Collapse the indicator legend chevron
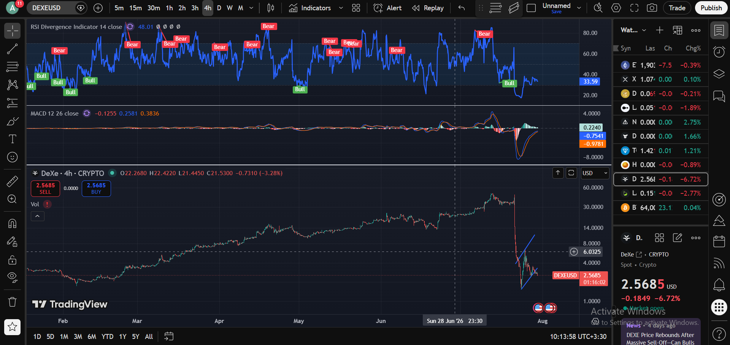 pos(37,216)
